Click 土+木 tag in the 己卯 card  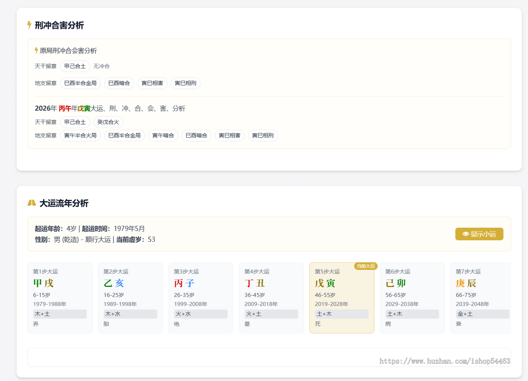tap(412, 314)
